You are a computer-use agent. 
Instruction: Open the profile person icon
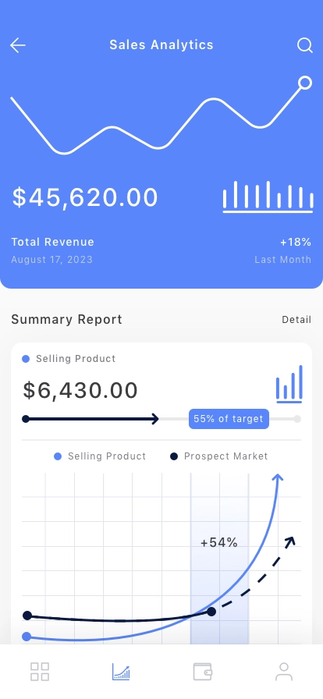284,672
